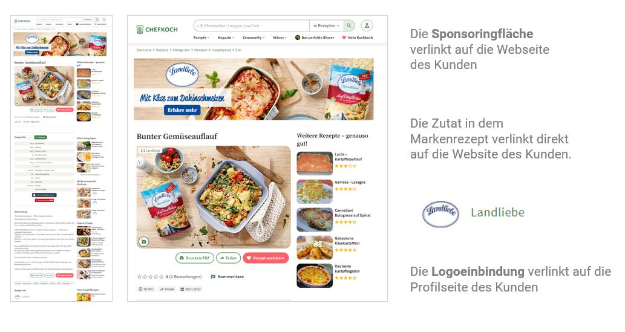Click the magnifier search icon
This screenshot has width=625, height=332.
coord(348,25)
